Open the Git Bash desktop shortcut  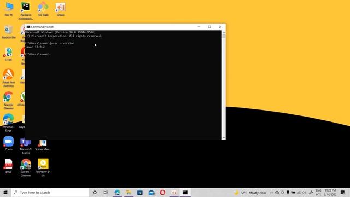pyautogui.click(x=43, y=9)
